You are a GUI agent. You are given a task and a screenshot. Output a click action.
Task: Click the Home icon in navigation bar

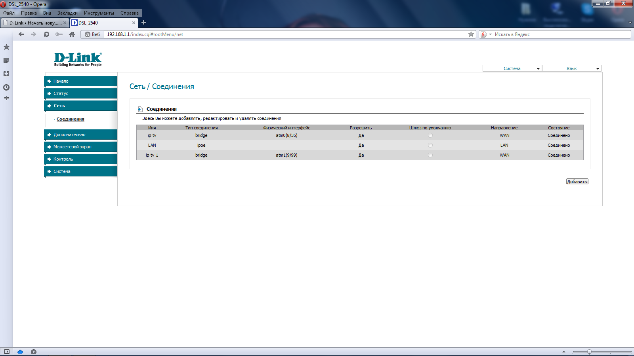[72, 34]
